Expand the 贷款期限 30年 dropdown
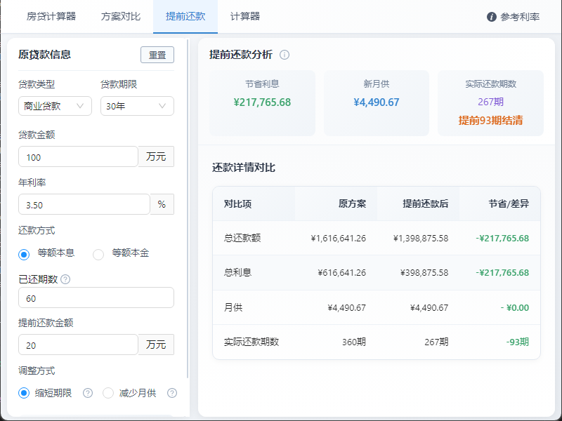 coord(137,106)
